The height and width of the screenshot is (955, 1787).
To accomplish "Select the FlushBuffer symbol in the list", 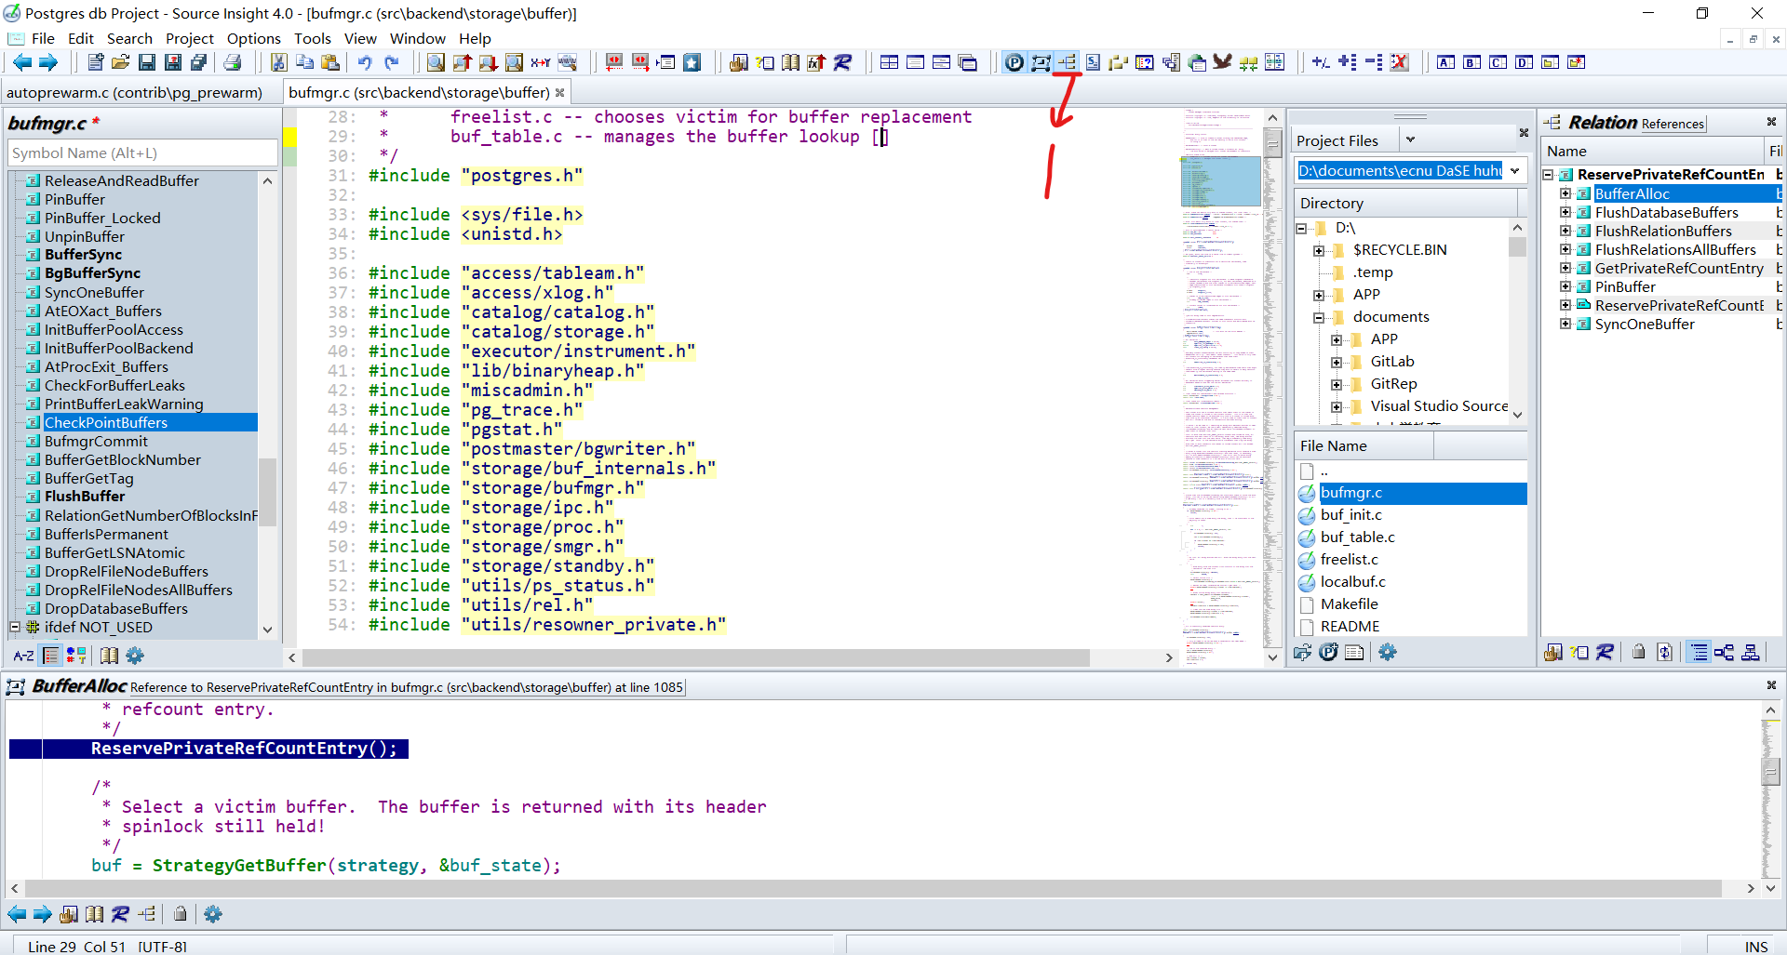I will click(85, 497).
